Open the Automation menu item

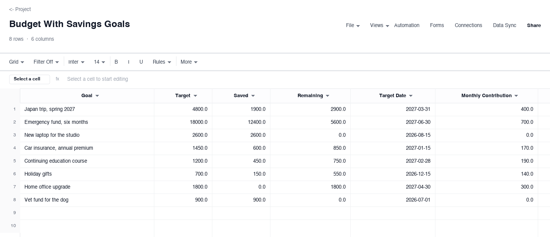pyautogui.click(x=407, y=26)
